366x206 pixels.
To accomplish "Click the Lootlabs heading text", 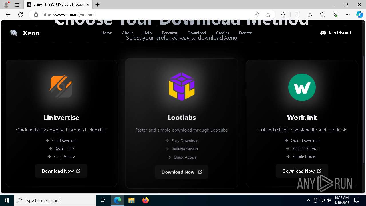I will click(x=182, y=117).
